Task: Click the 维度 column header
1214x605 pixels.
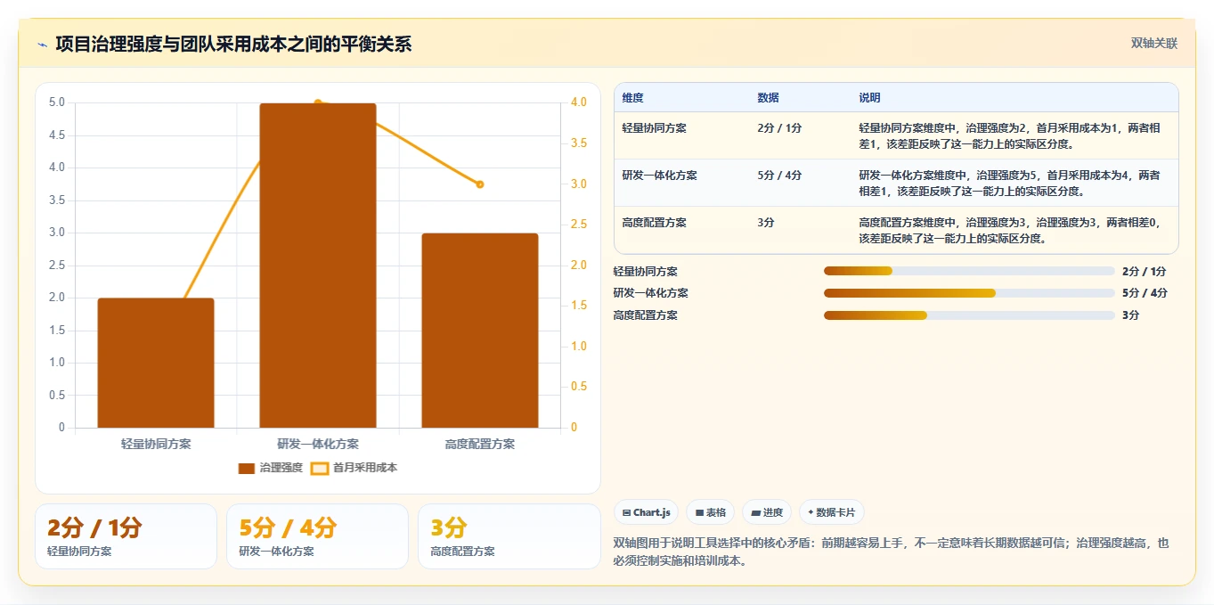Action: click(633, 98)
